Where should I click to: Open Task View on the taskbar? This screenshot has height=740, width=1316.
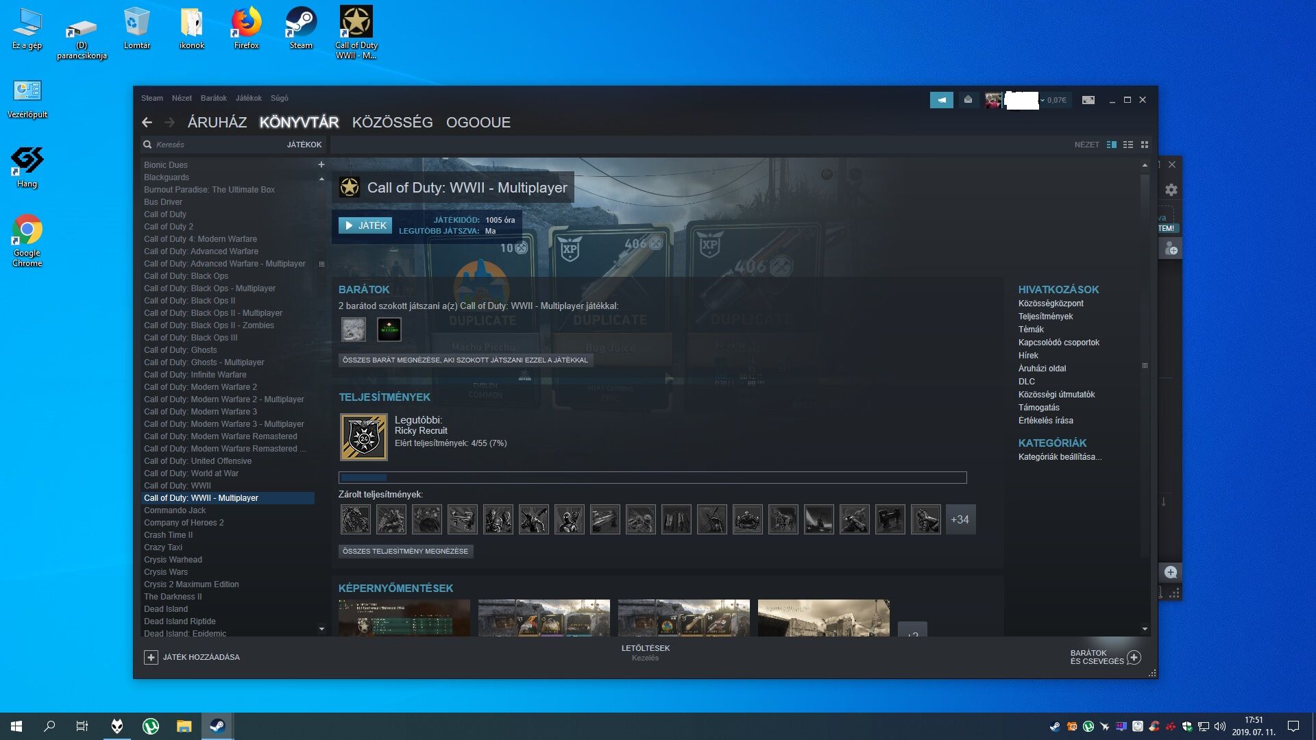(x=82, y=726)
